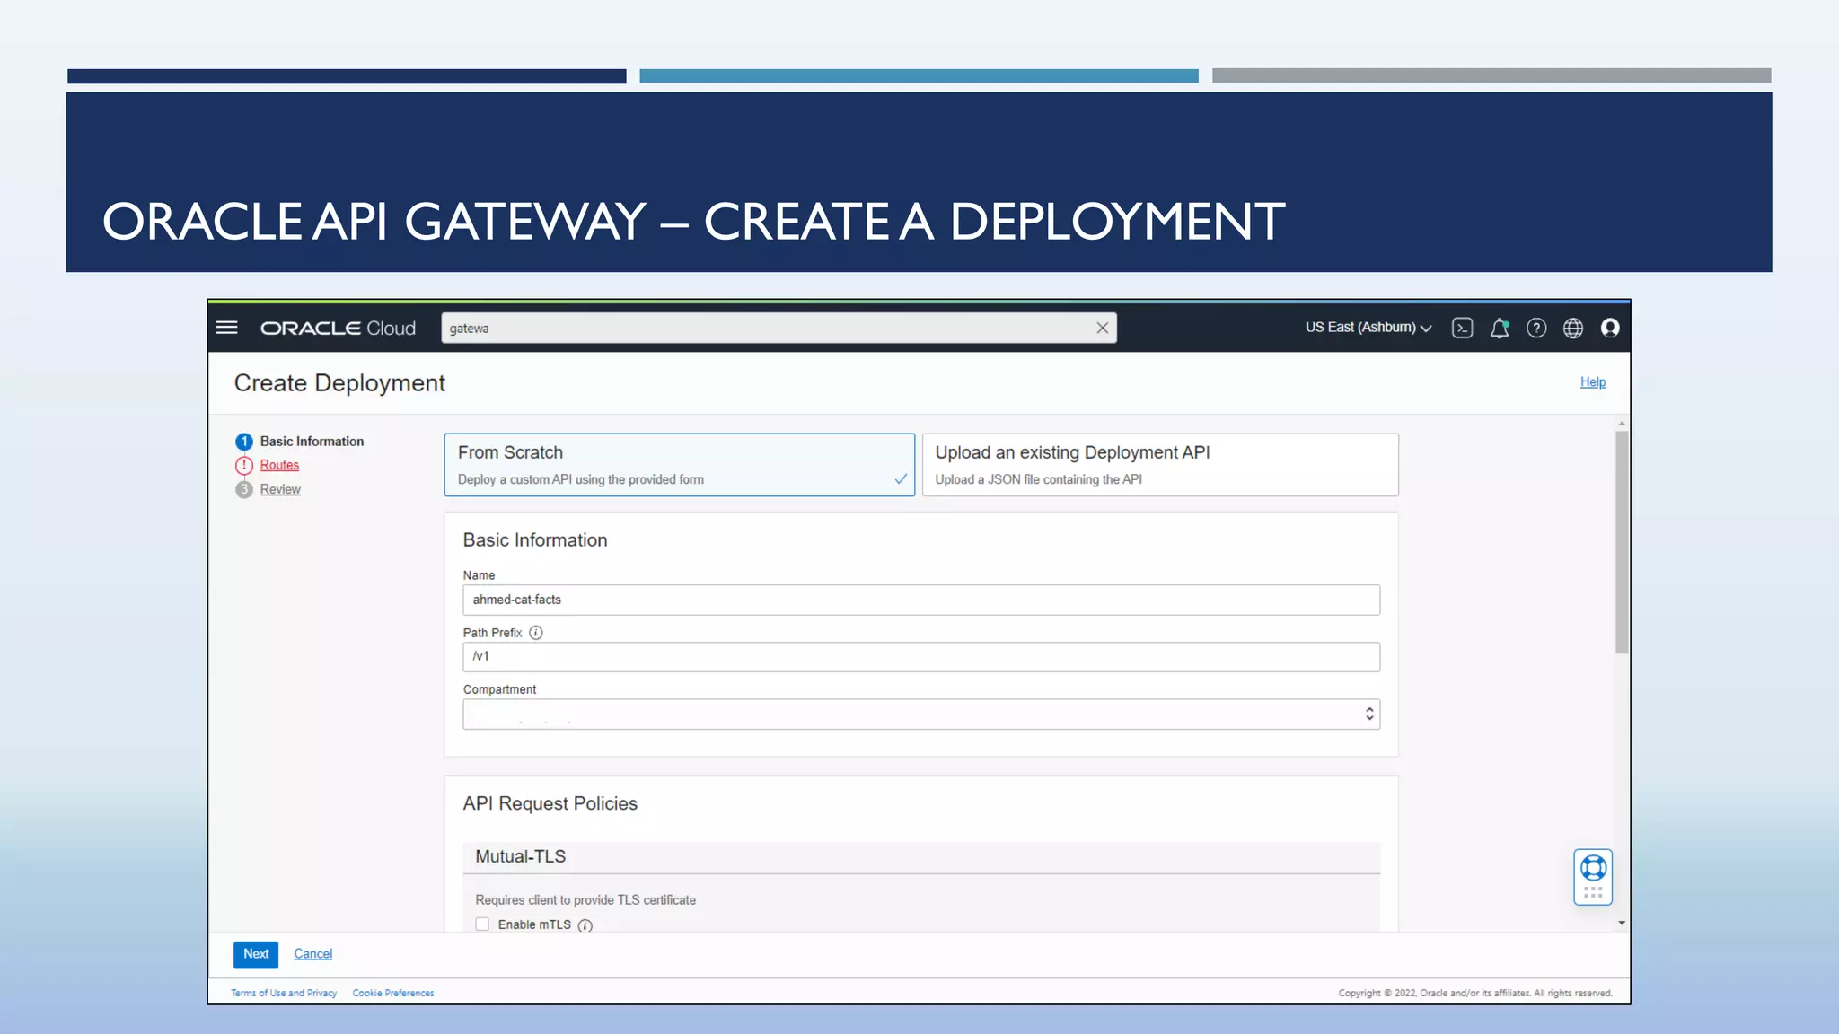The height and width of the screenshot is (1034, 1839).
Task: Click the Path Prefix info icon
Action: point(536,633)
